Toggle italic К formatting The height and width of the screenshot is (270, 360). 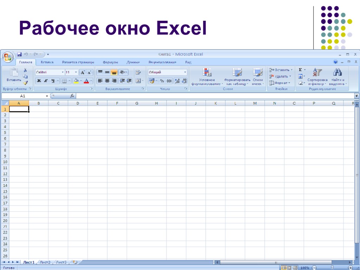click(46, 81)
